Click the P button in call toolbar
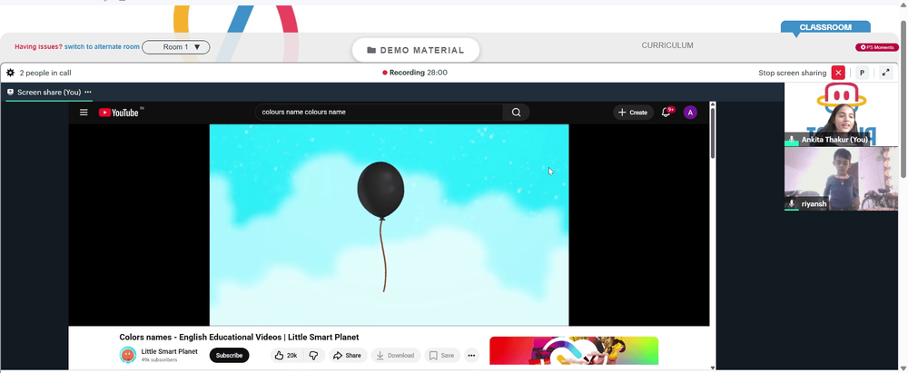This screenshot has height=373, width=908. 862,73
